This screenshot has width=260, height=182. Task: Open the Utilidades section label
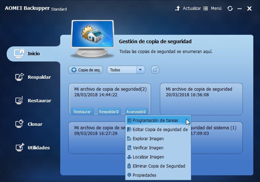click(39, 148)
